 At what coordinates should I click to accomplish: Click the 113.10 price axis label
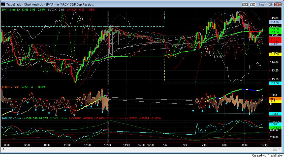point(274,79)
